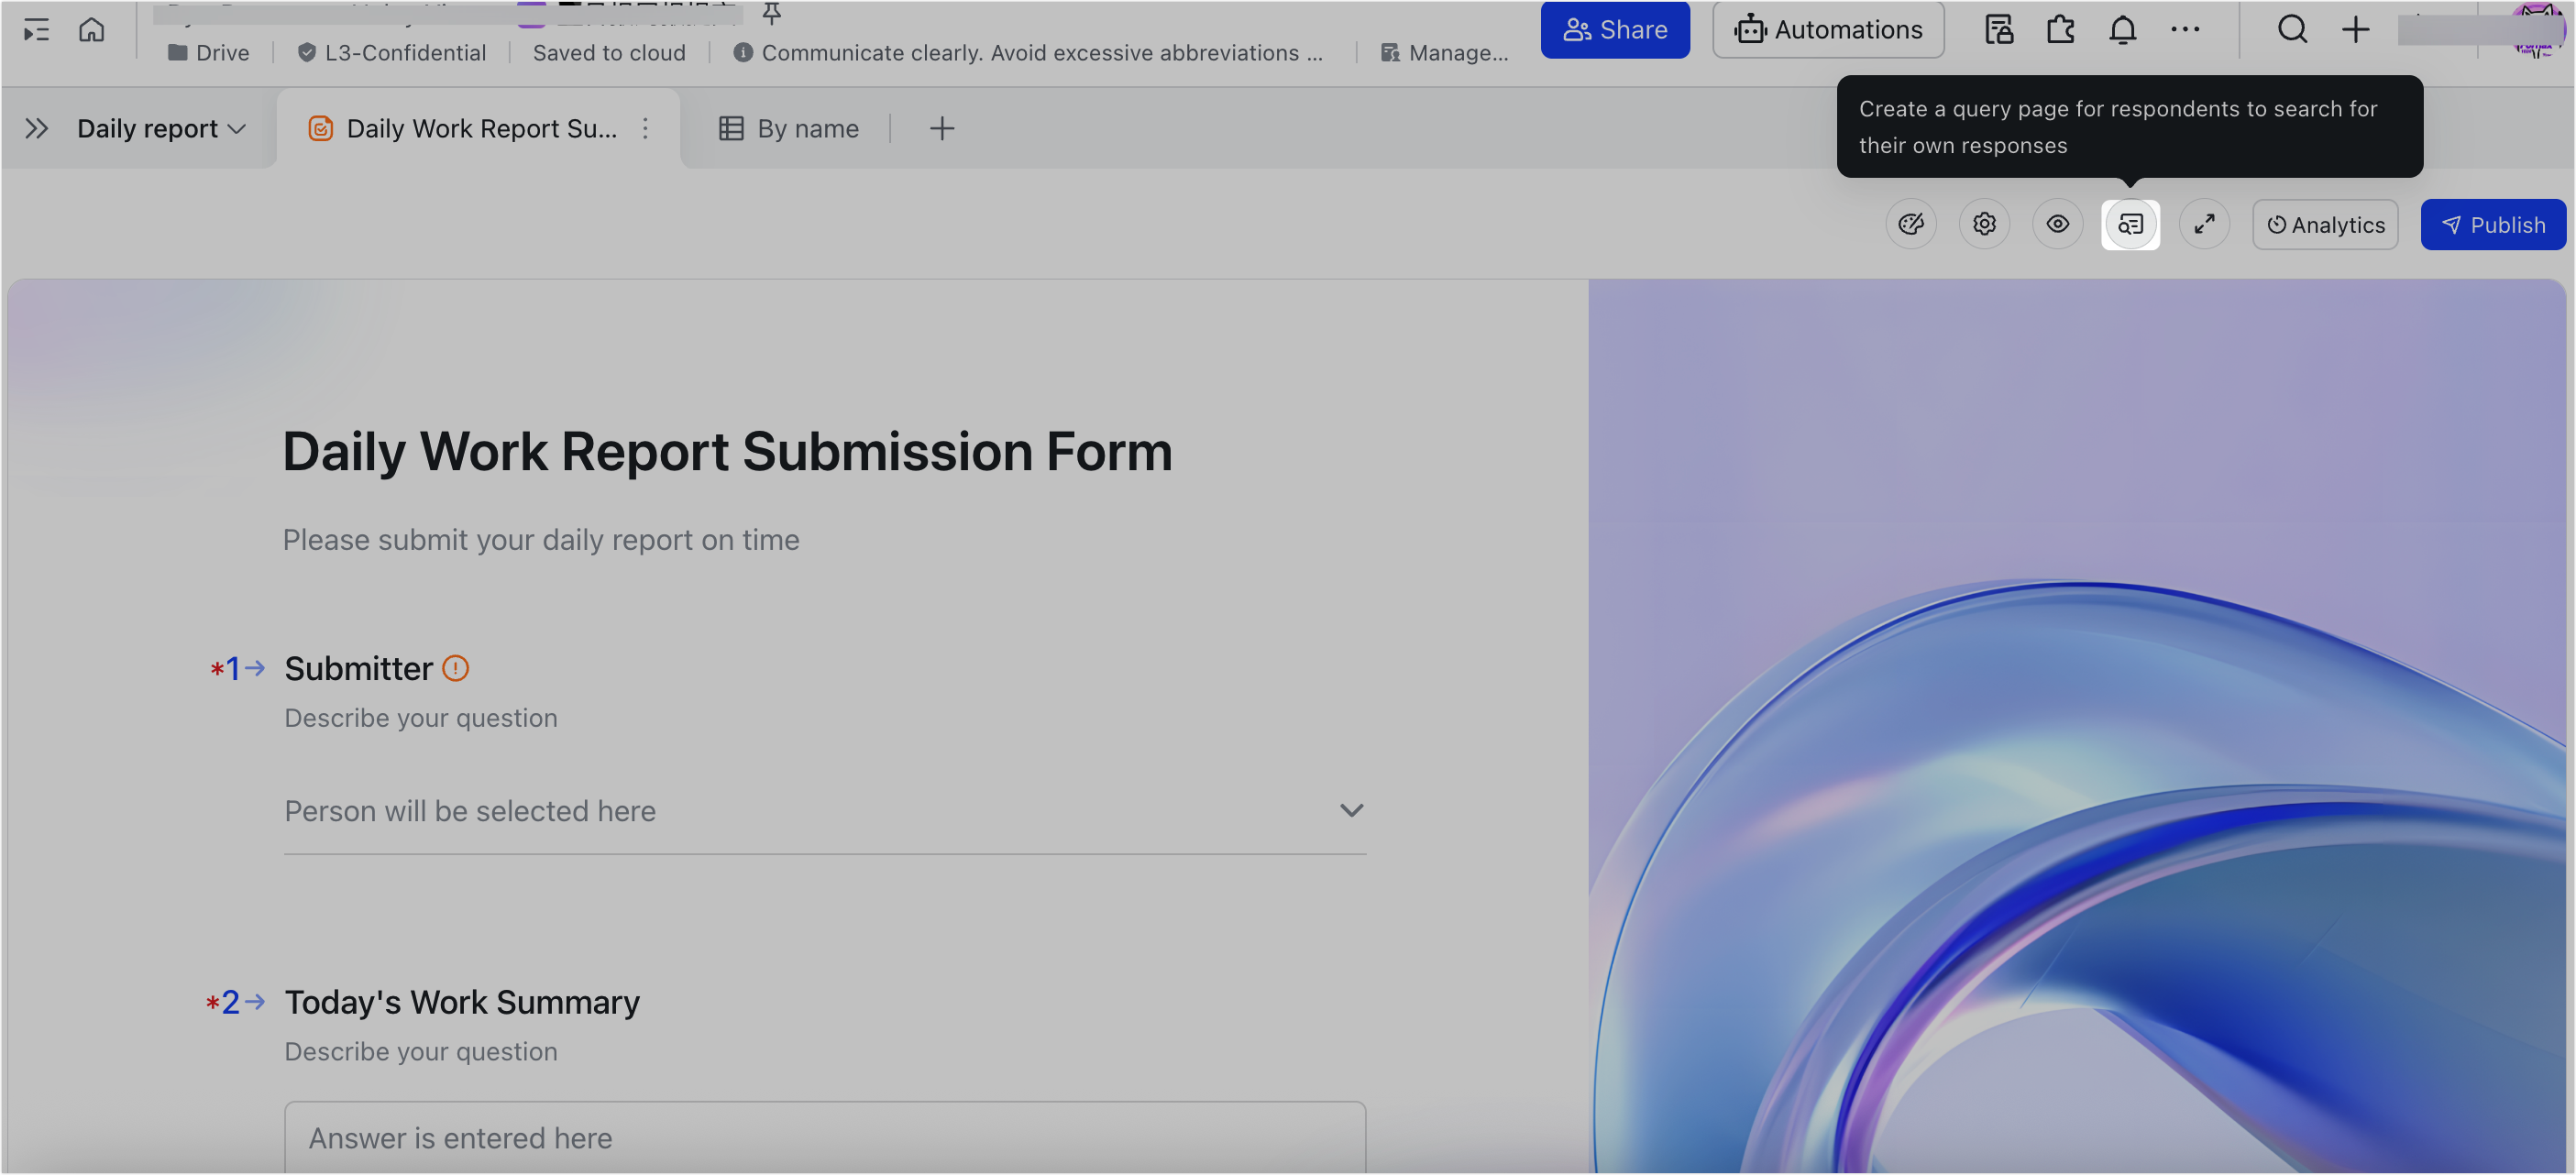
Task: Edit the form description text
Action: coord(541,541)
